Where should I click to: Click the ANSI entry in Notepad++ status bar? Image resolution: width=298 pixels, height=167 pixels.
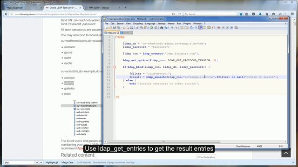point(259,147)
